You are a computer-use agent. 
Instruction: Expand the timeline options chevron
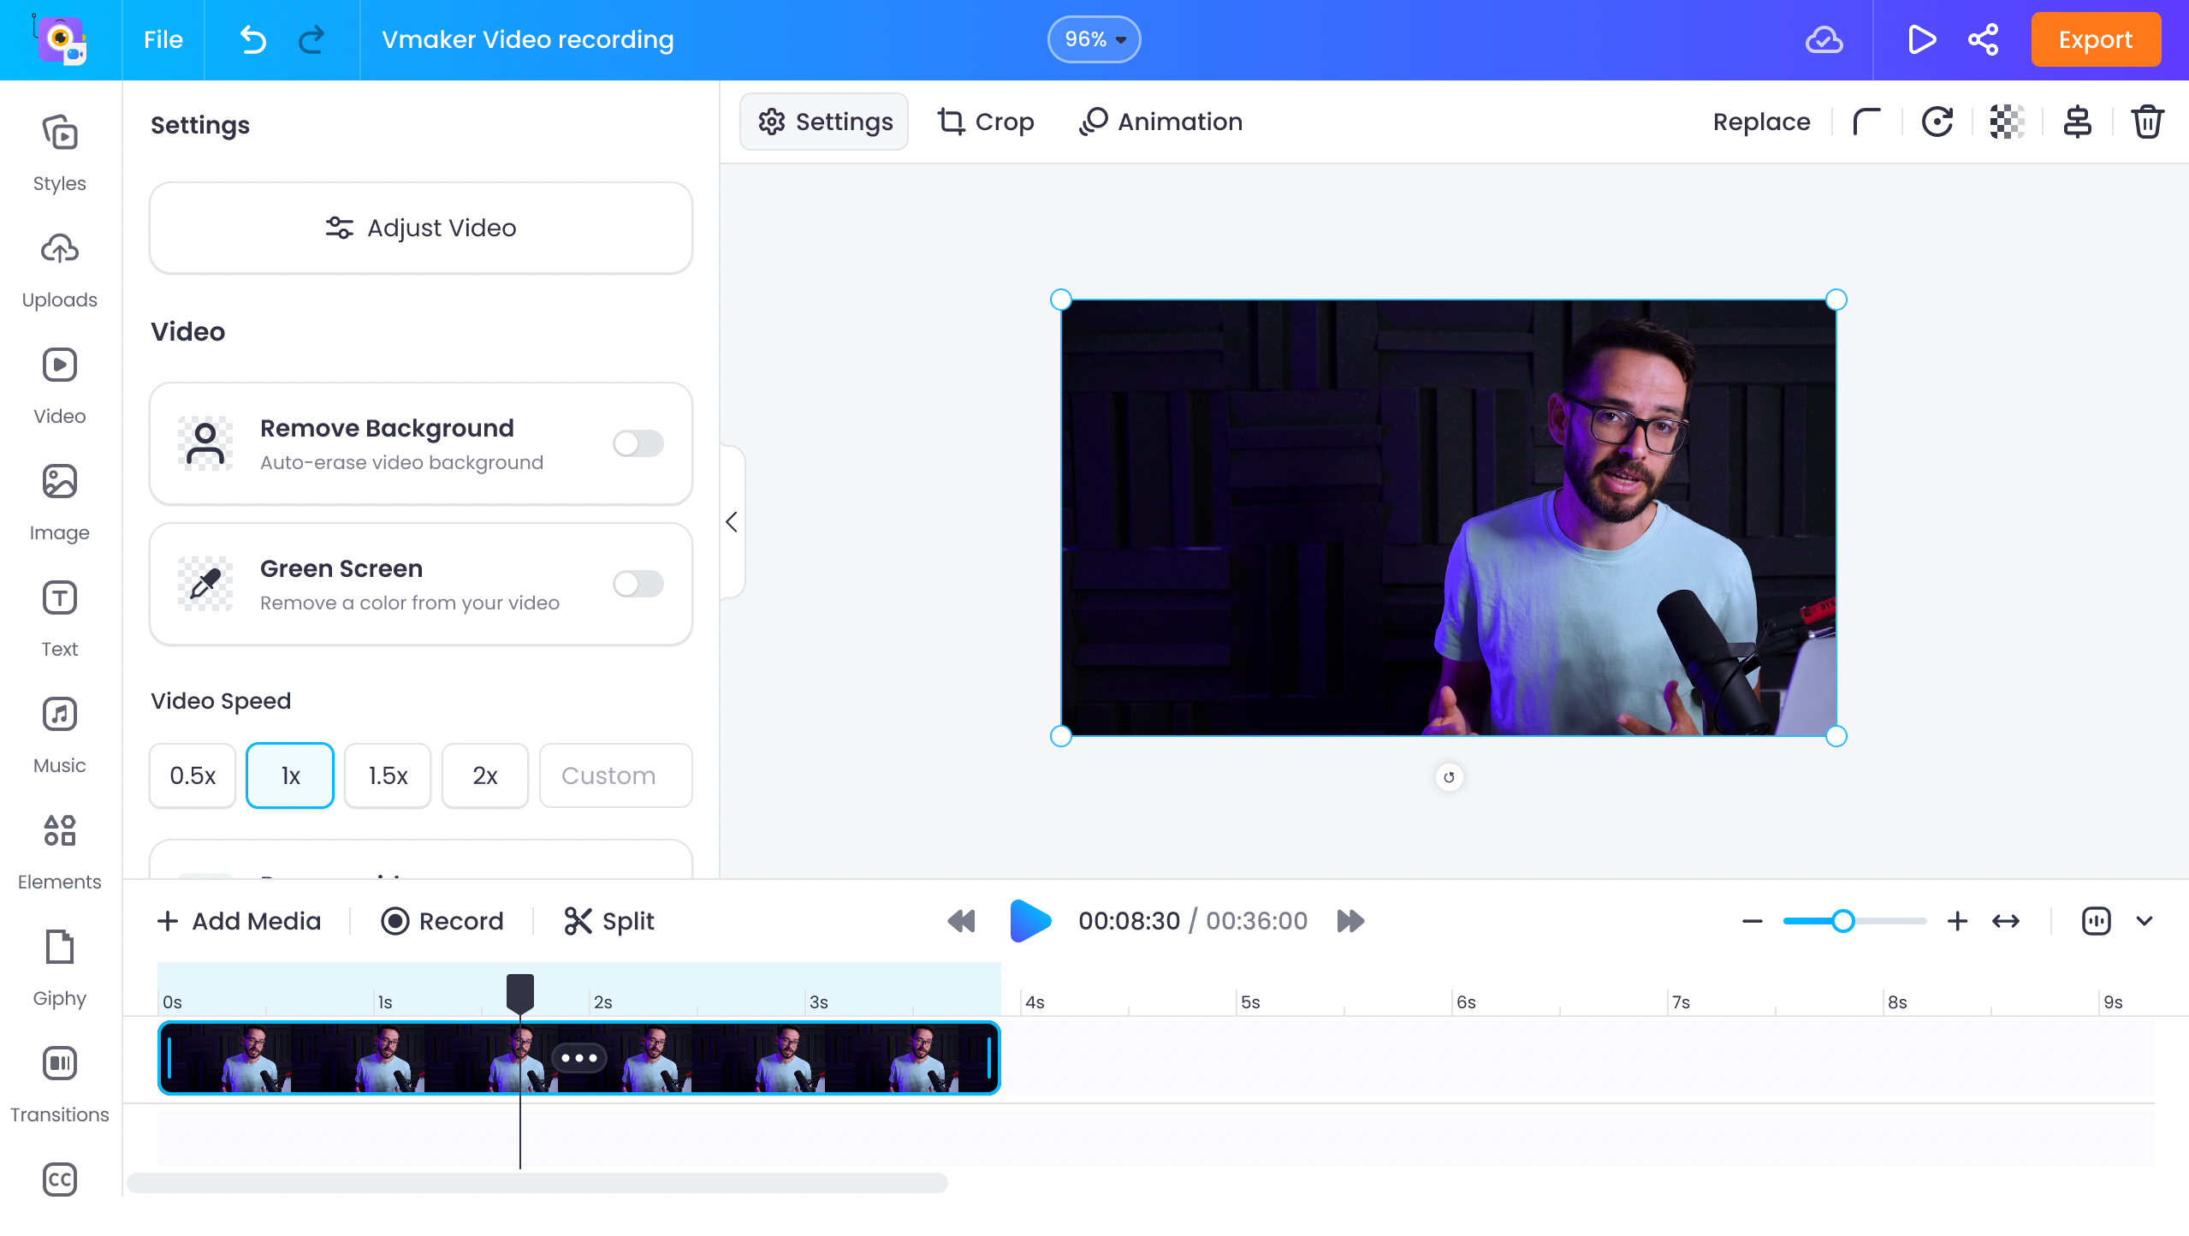point(2144,921)
